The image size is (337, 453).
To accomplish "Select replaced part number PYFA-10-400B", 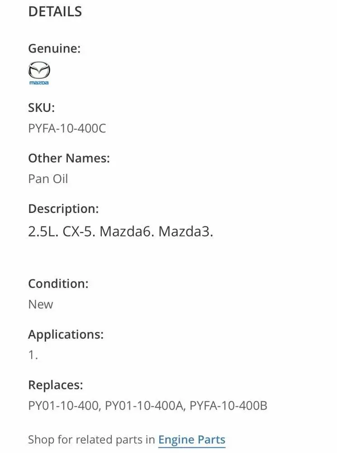I will (228, 406).
